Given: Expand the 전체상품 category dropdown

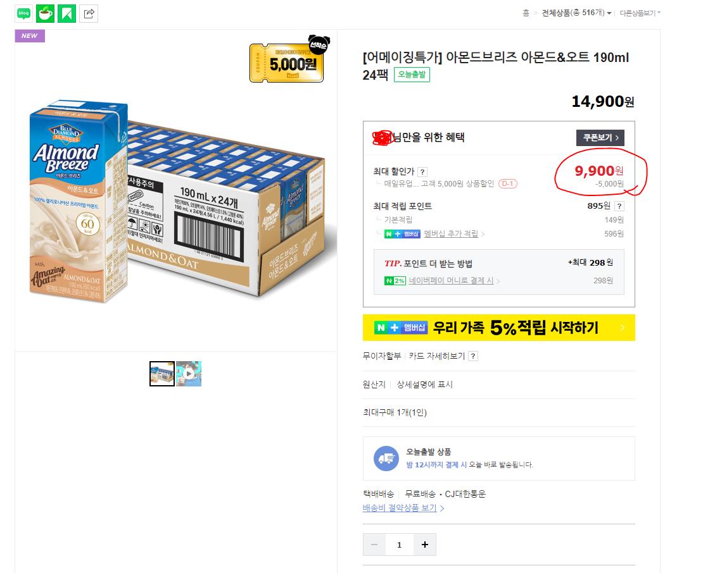Looking at the screenshot, I should [x=576, y=13].
